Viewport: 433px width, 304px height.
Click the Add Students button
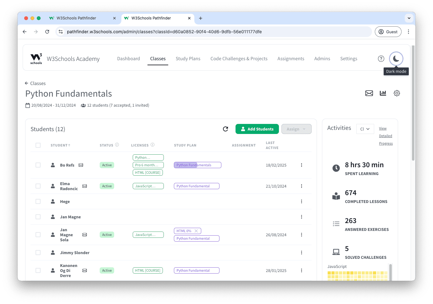257,129
